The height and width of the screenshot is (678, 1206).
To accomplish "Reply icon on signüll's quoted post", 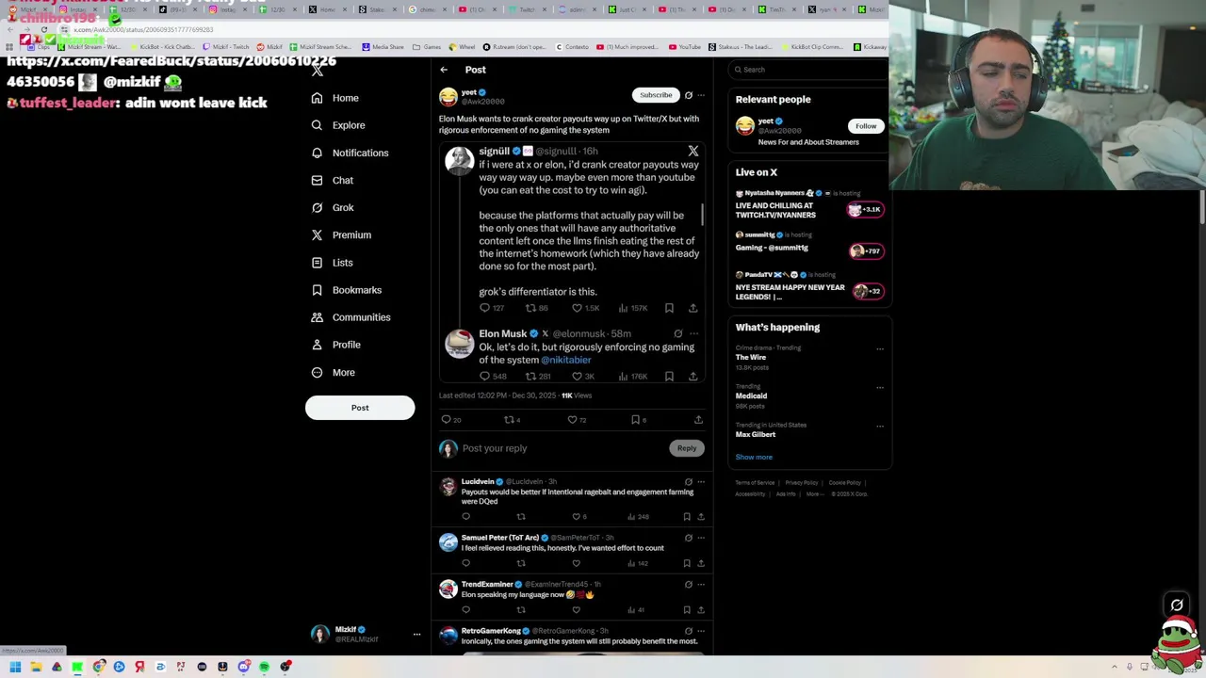I will pyautogui.click(x=484, y=308).
